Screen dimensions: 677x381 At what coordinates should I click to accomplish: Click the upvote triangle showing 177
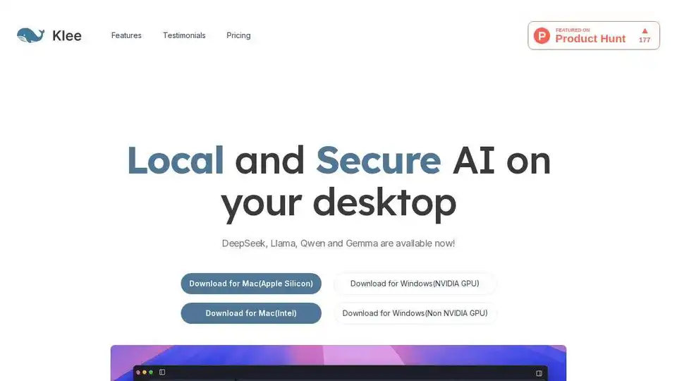[x=645, y=31]
